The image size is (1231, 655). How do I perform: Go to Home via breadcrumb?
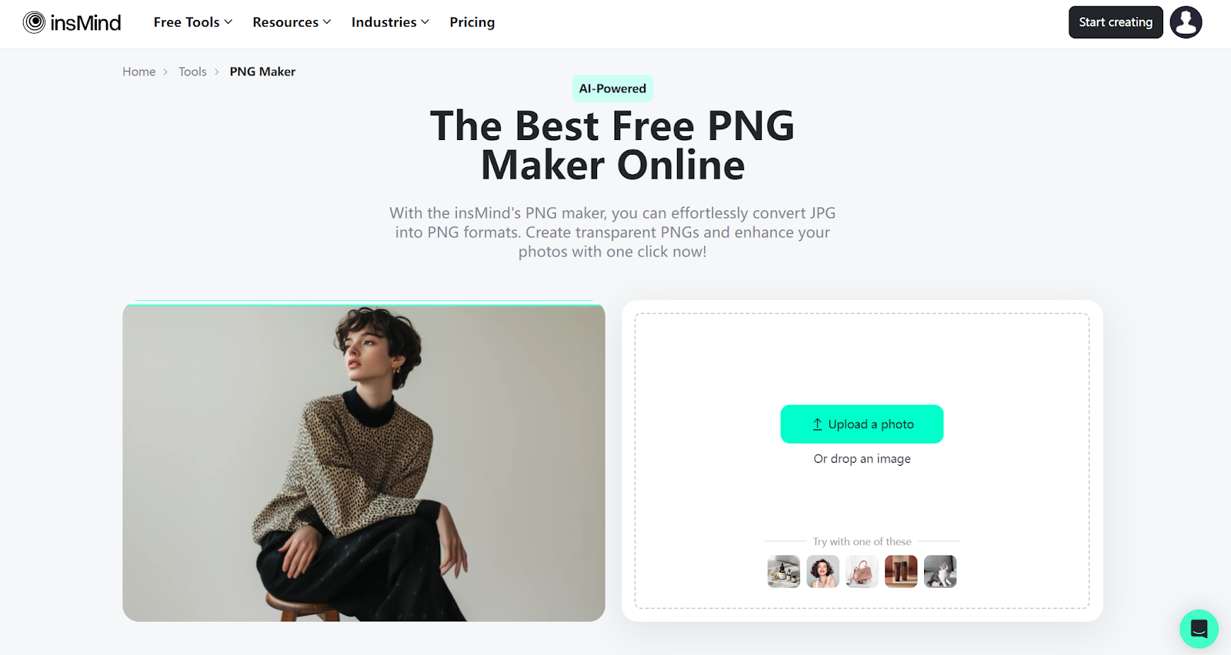click(x=139, y=72)
